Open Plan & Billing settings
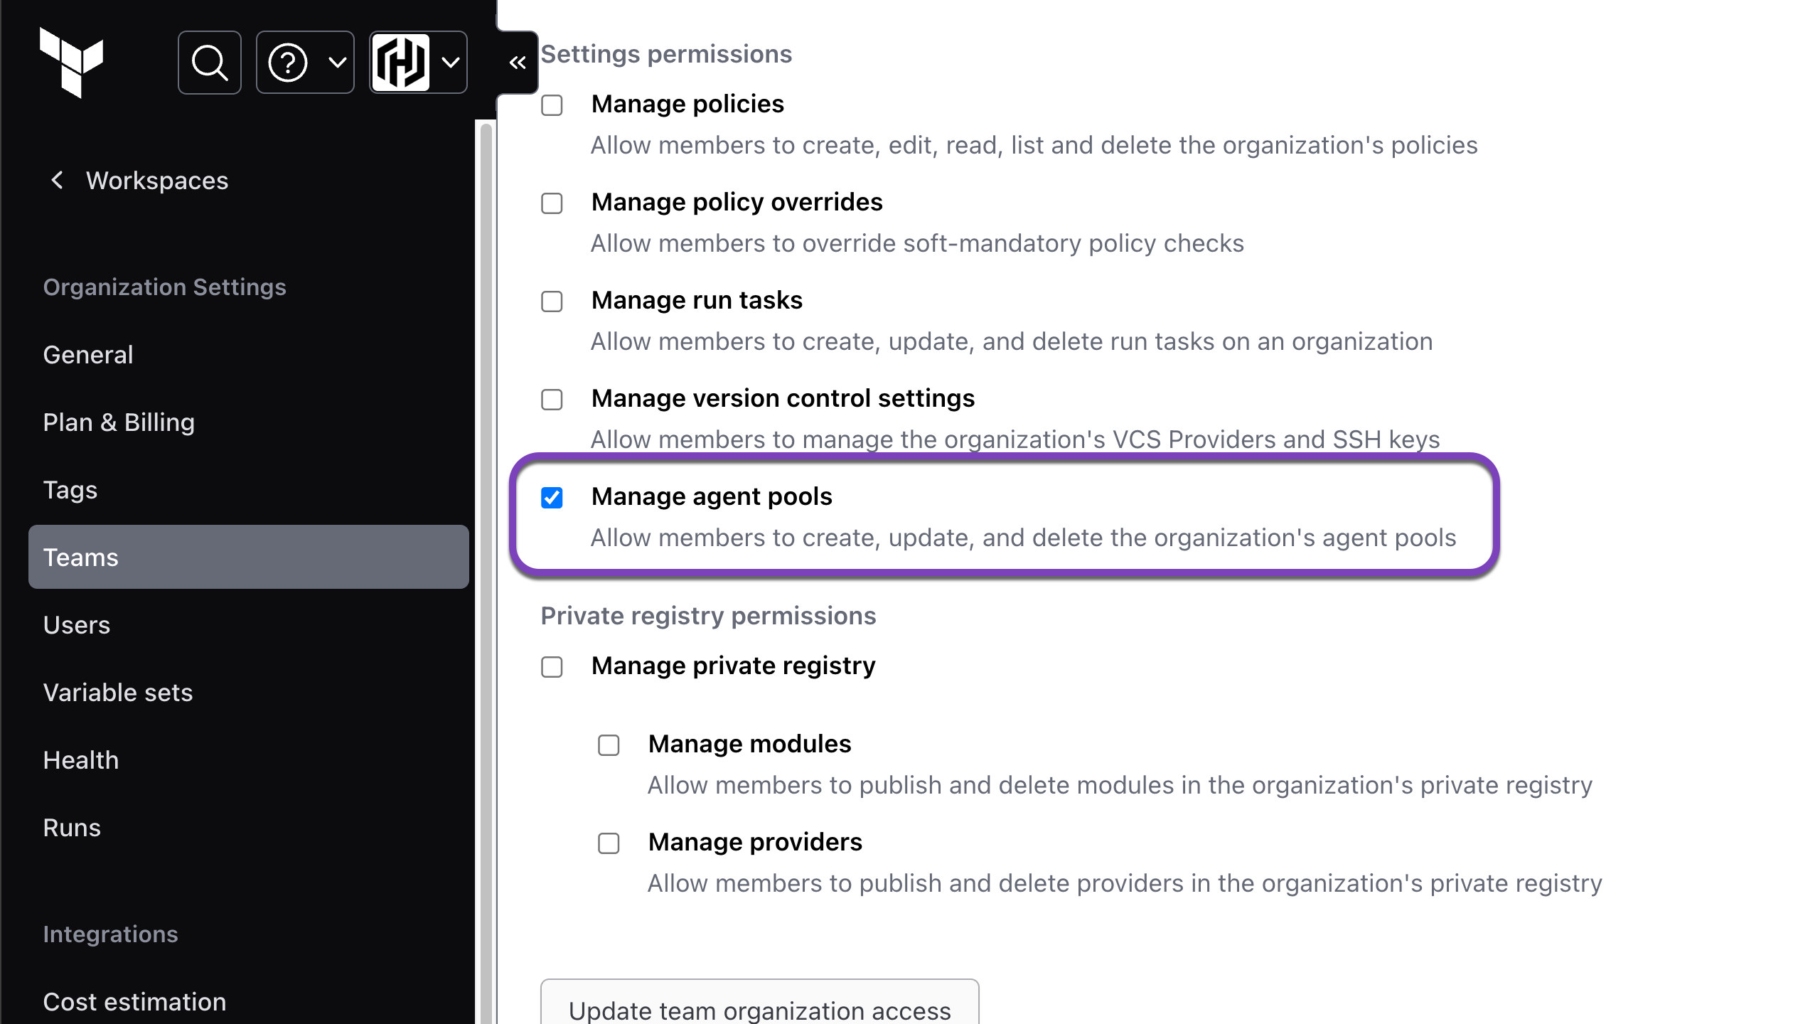This screenshot has height=1024, width=1820. [x=119, y=422]
